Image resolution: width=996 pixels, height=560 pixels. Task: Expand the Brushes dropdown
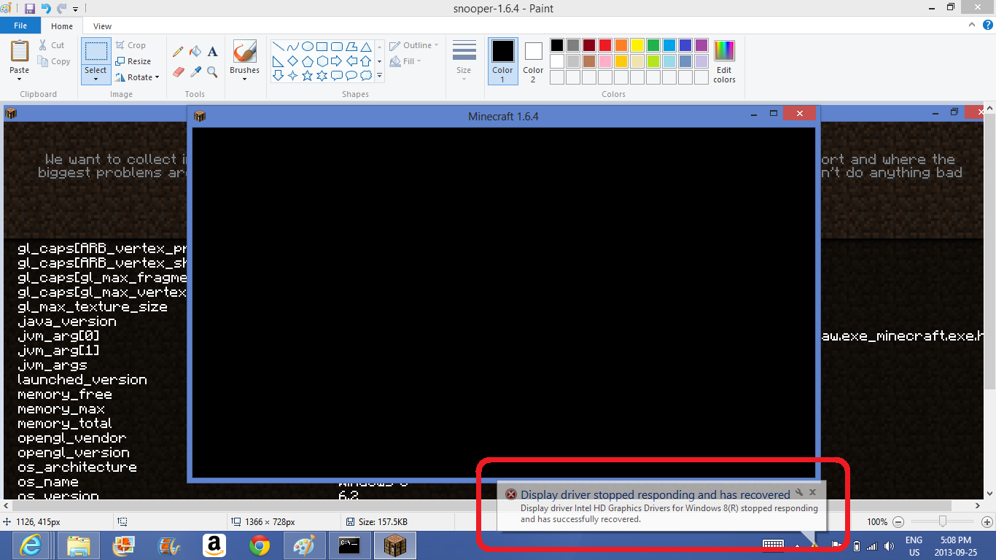point(244,78)
